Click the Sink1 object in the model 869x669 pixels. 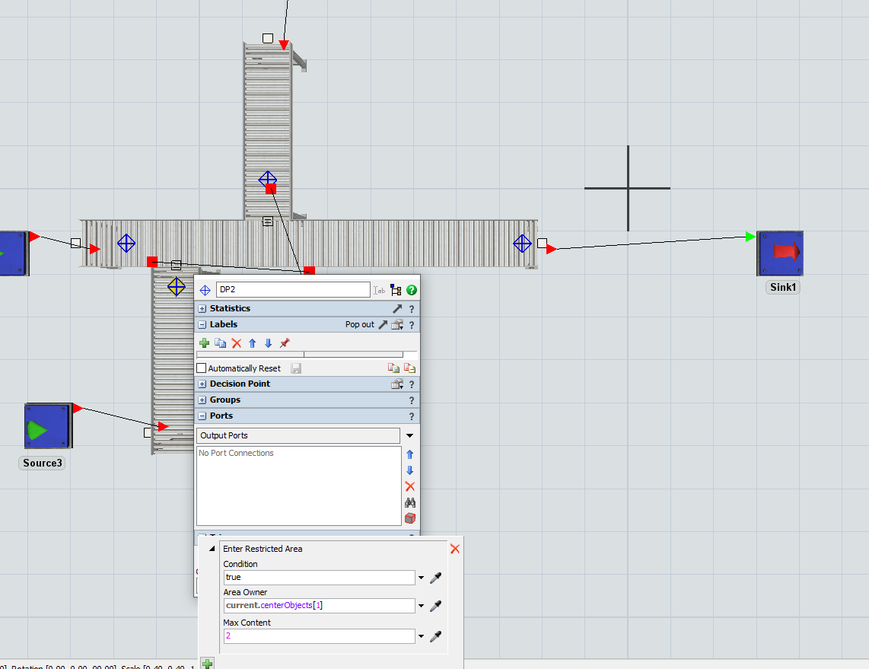coord(780,253)
